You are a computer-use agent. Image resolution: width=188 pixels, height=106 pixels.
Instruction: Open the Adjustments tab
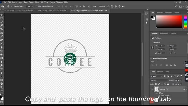pyautogui.click(x=164, y=33)
